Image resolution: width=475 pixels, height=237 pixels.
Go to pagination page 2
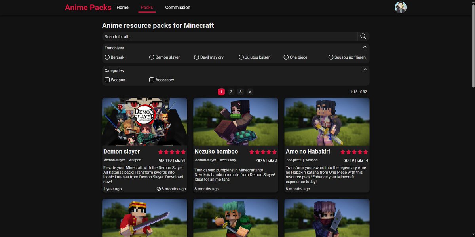pos(231,92)
